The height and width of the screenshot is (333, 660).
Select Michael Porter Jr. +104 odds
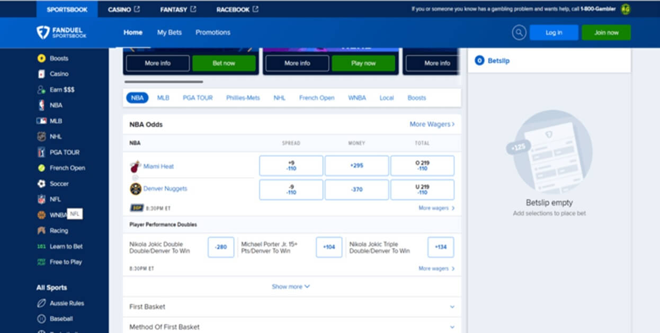329,247
